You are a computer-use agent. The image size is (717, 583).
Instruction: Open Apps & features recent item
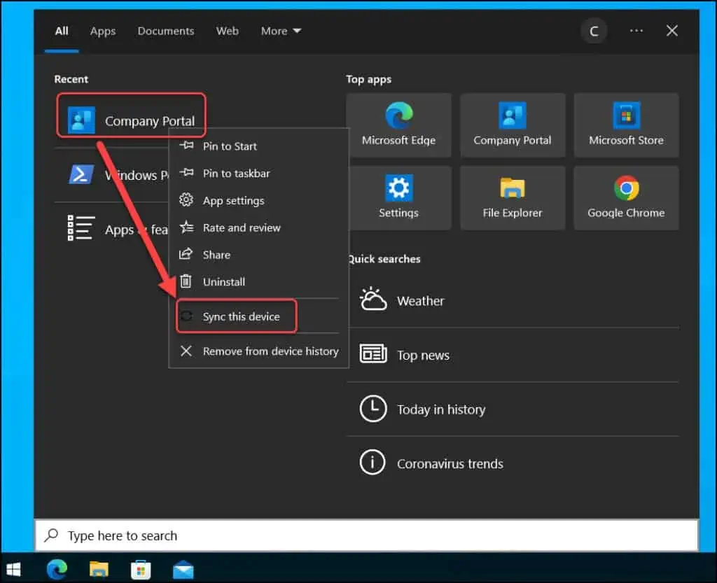tap(112, 229)
